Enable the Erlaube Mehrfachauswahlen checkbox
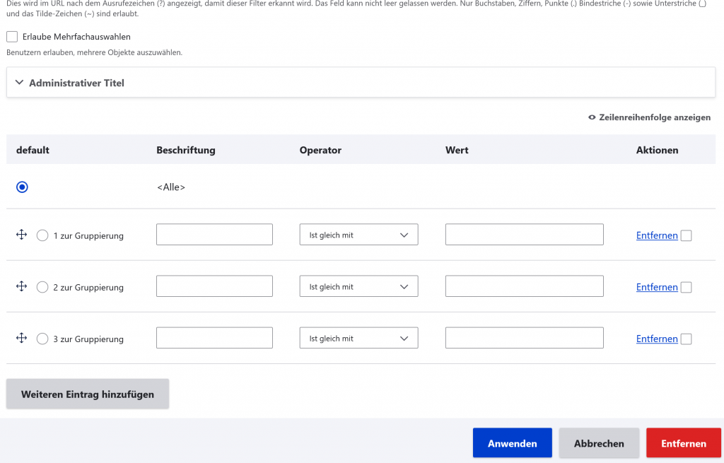Viewport: 724px width, 463px height. click(x=12, y=37)
